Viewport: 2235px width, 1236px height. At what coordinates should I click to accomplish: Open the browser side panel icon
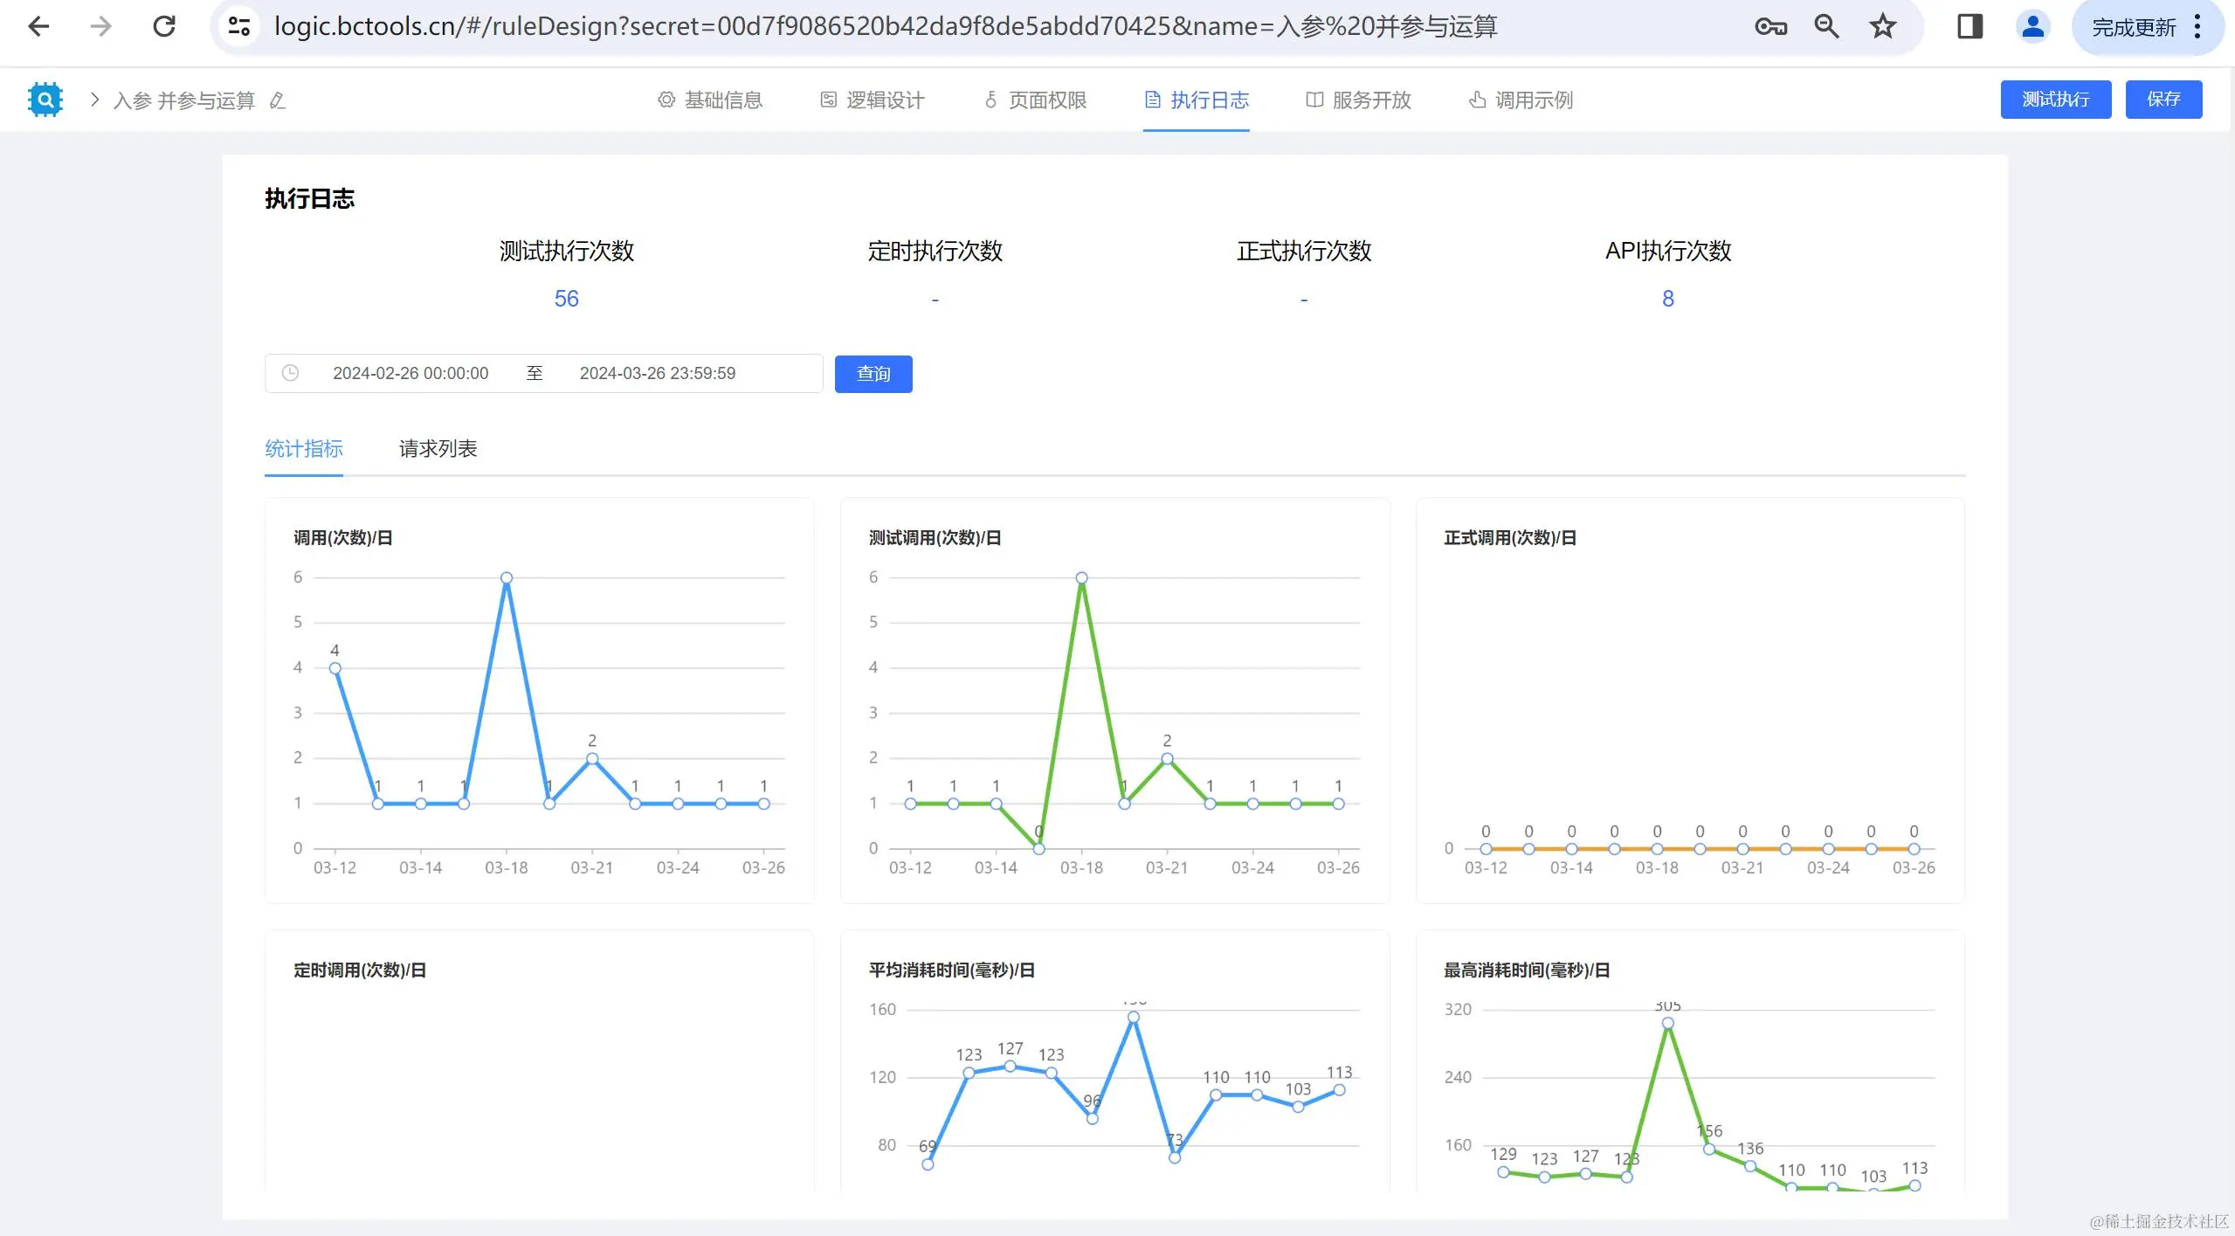coord(1969,26)
